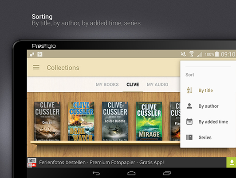Open the Mirage book cover
The width and height of the screenshot is (236, 178).
click(x=149, y=121)
